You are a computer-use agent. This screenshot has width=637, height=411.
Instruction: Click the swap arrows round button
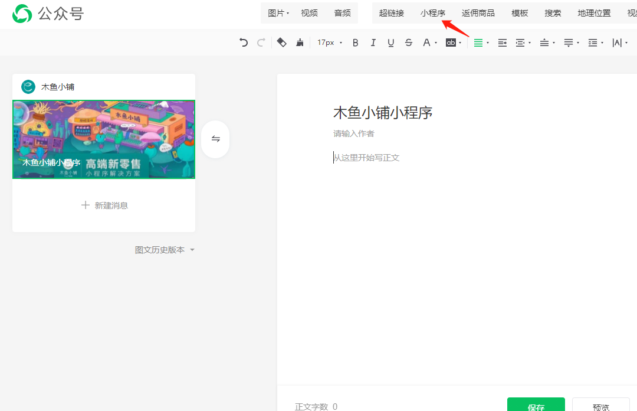pos(215,139)
